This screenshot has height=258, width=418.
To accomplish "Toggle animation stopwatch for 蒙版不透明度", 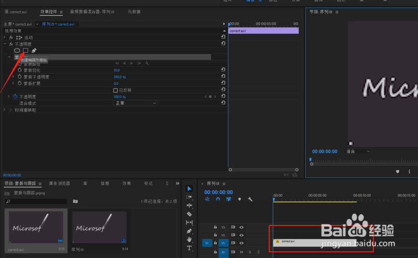I will click(20, 77).
